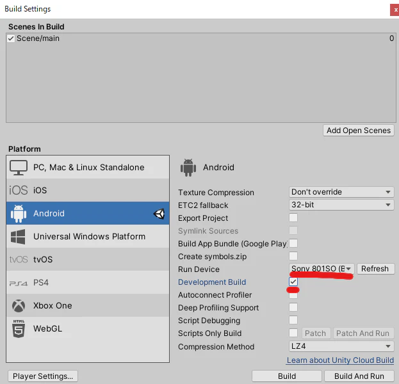The width and height of the screenshot is (399, 384).
Task: Uncheck the Scene/main scene checkbox
Action: point(11,38)
